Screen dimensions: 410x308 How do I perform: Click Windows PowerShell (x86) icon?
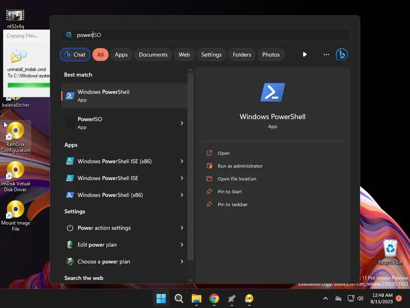(70, 195)
